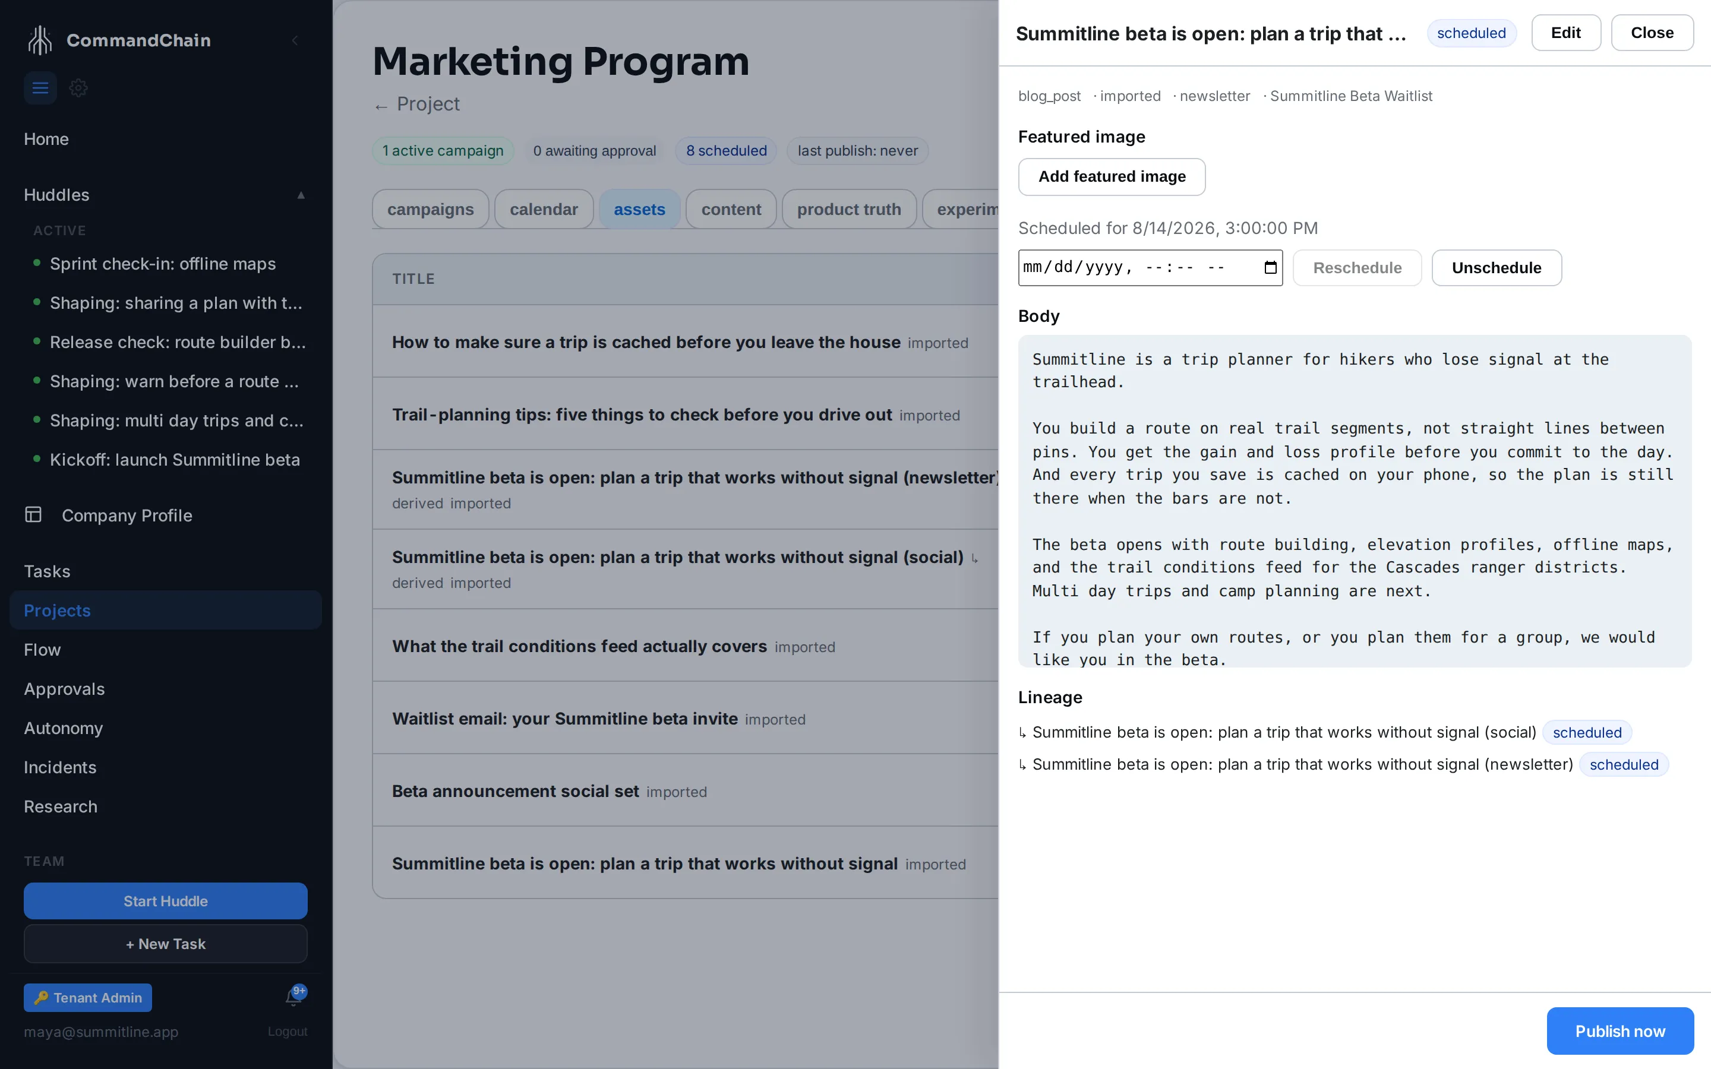1711x1069 pixels.
Task: Select Projects in the sidebar
Action: tap(165, 610)
